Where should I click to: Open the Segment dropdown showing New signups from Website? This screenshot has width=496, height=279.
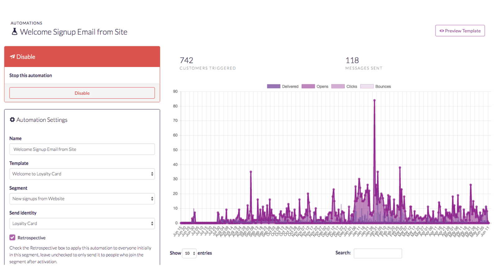(x=82, y=199)
